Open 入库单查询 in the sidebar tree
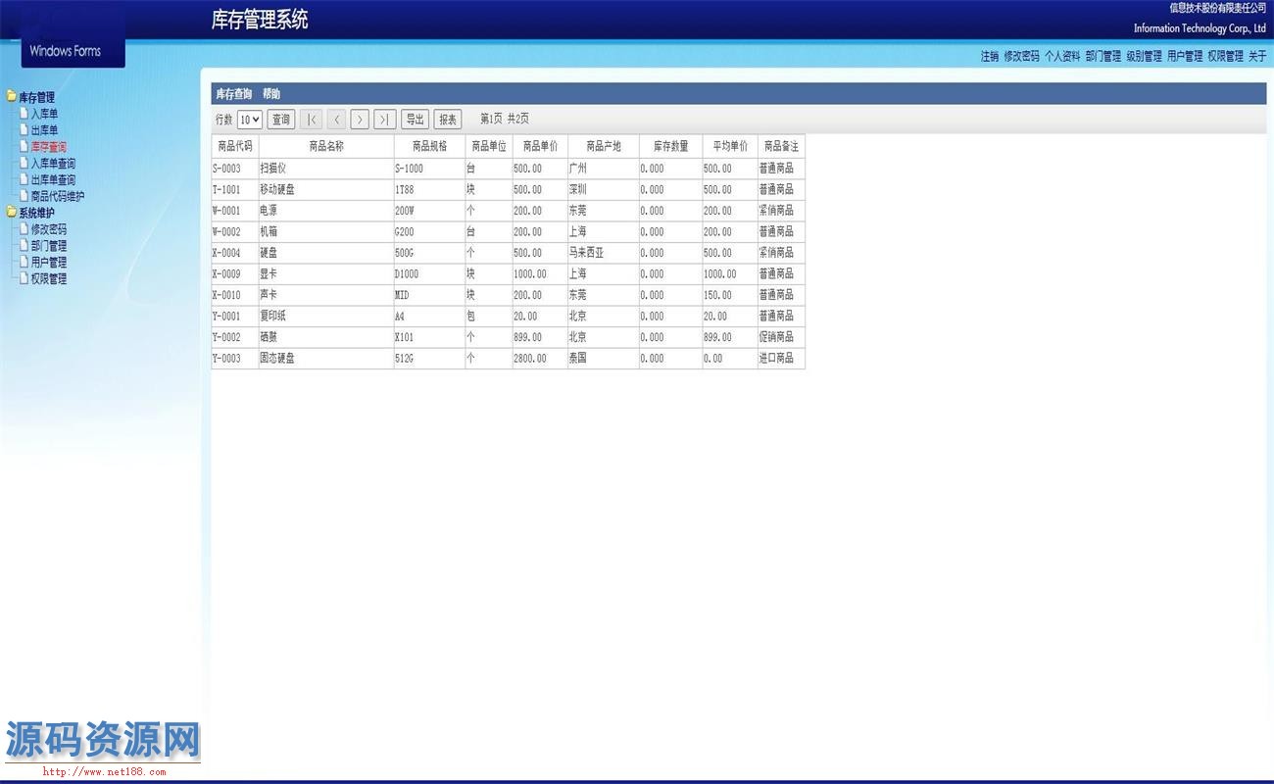 coord(53,164)
